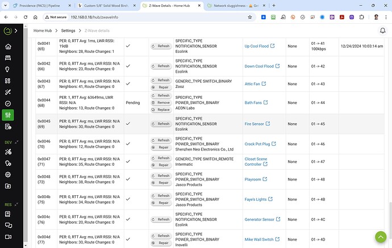Open Down Cool Flood device link
Screen dimensions: 392x248
pyautogui.click(x=259, y=66)
